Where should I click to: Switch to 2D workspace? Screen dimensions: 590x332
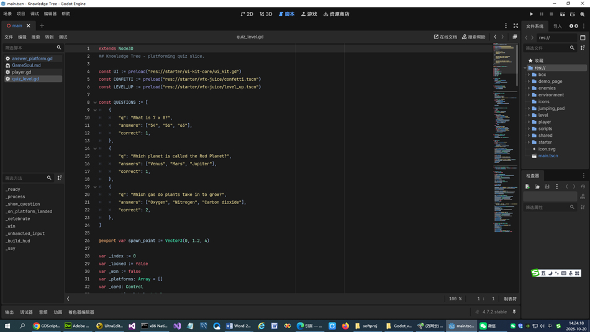pyautogui.click(x=247, y=14)
